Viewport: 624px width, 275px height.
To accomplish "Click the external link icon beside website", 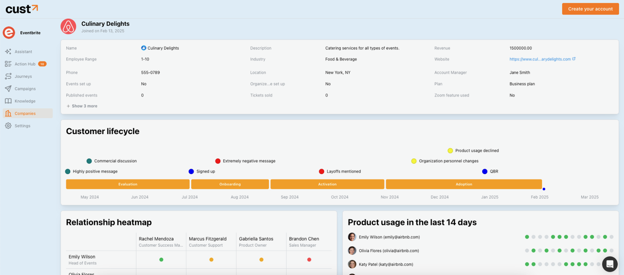I will click(574, 59).
